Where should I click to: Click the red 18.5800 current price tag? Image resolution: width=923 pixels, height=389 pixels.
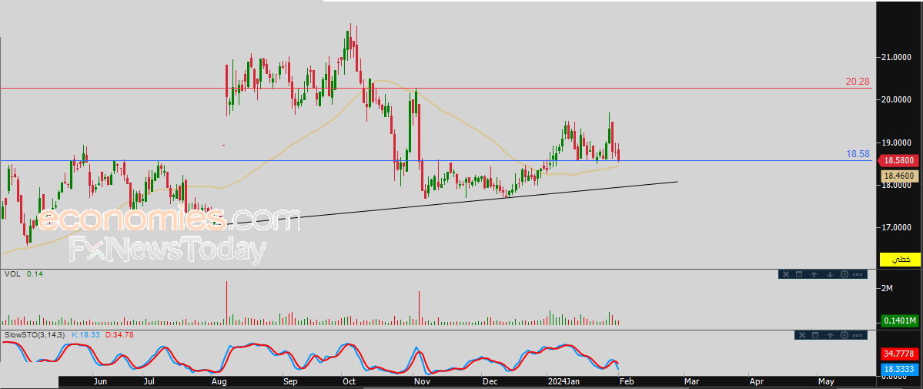click(x=899, y=160)
